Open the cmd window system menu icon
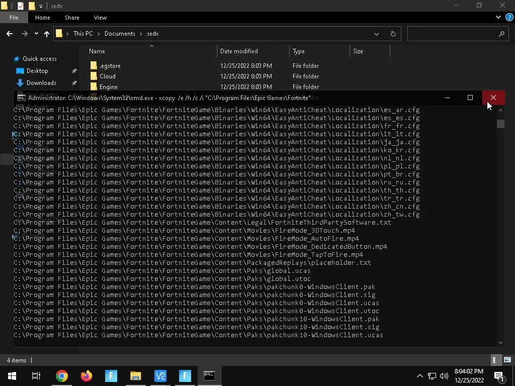Viewport: 515px width, 386px height. tap(21, 98)
